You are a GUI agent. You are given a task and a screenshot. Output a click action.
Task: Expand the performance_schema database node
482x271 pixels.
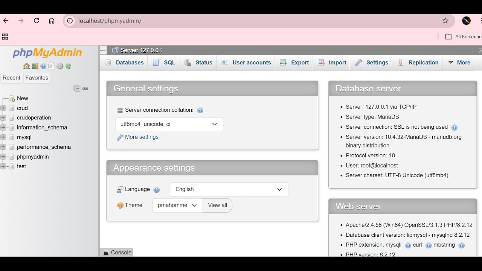[3, 147]
